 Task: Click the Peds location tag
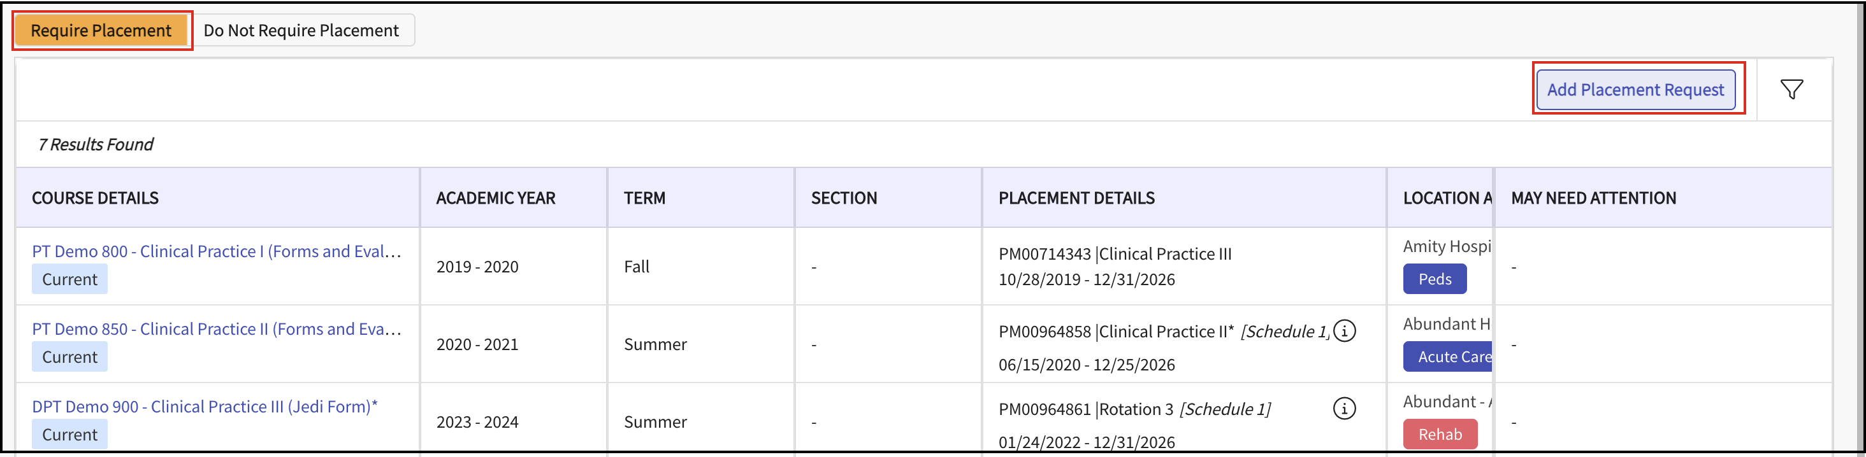pyautogui.click(x=1435, y=279)
